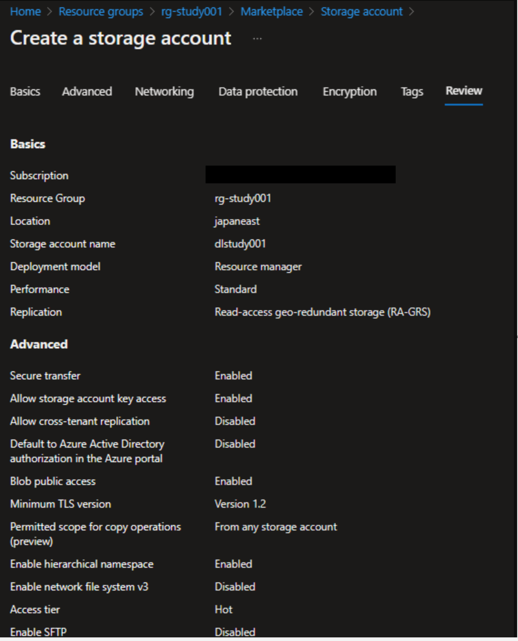Click the Version 1.2 TLS value
The image size is (518, 641).
click(x=240, y=504)
